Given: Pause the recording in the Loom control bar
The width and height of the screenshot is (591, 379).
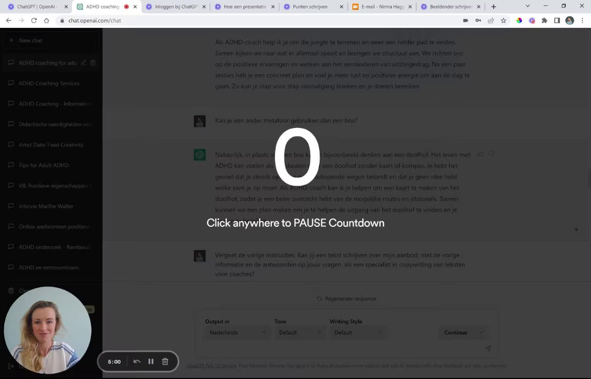Looking at the screenshot, I should (x=151, y=362).
